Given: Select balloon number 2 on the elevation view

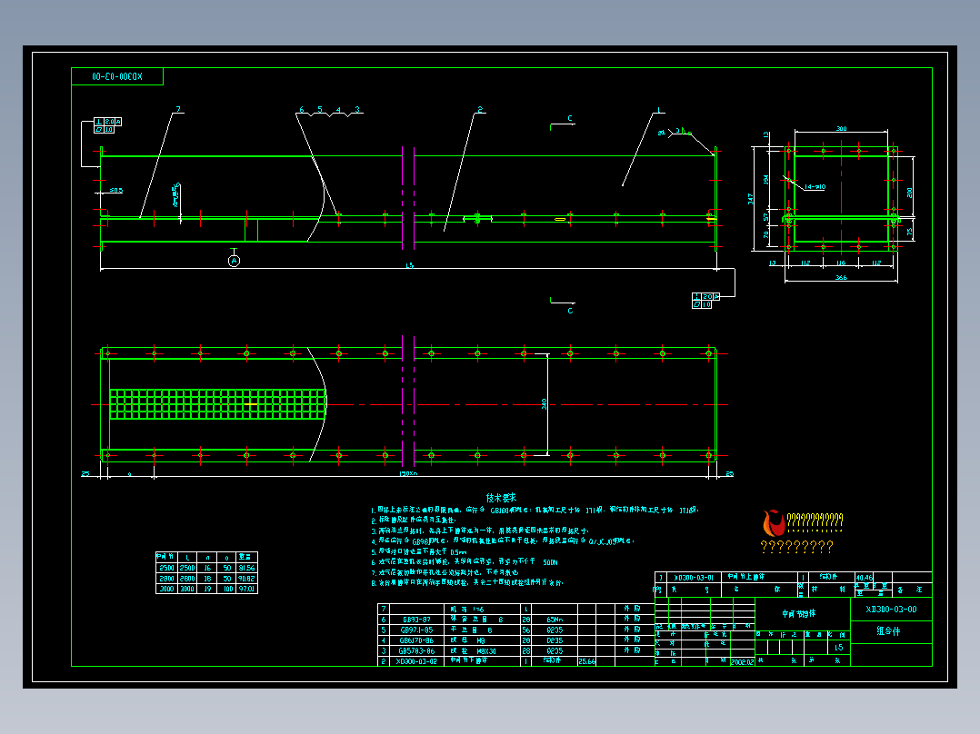Looking at the screenshot, I should (x=480, y=109).
